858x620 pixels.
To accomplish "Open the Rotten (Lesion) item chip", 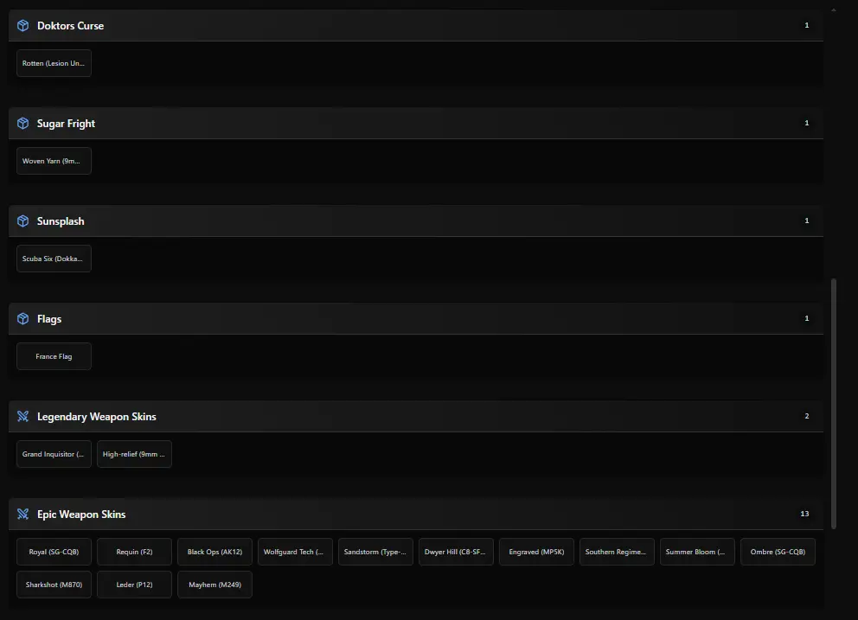I will (54, 63).
